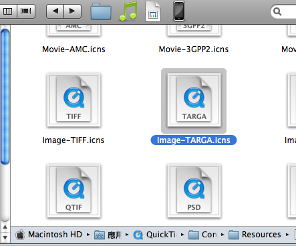Viewport: 296px width, 246px height.
Task: Select the Movie-AMC.icns file icon
Action: tap(73, 30)
